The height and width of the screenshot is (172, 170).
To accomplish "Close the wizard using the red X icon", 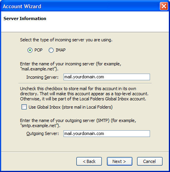I will click(164, 6).
